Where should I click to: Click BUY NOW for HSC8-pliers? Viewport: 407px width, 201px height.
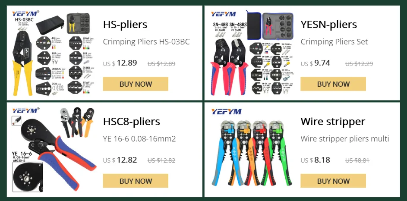136,181
